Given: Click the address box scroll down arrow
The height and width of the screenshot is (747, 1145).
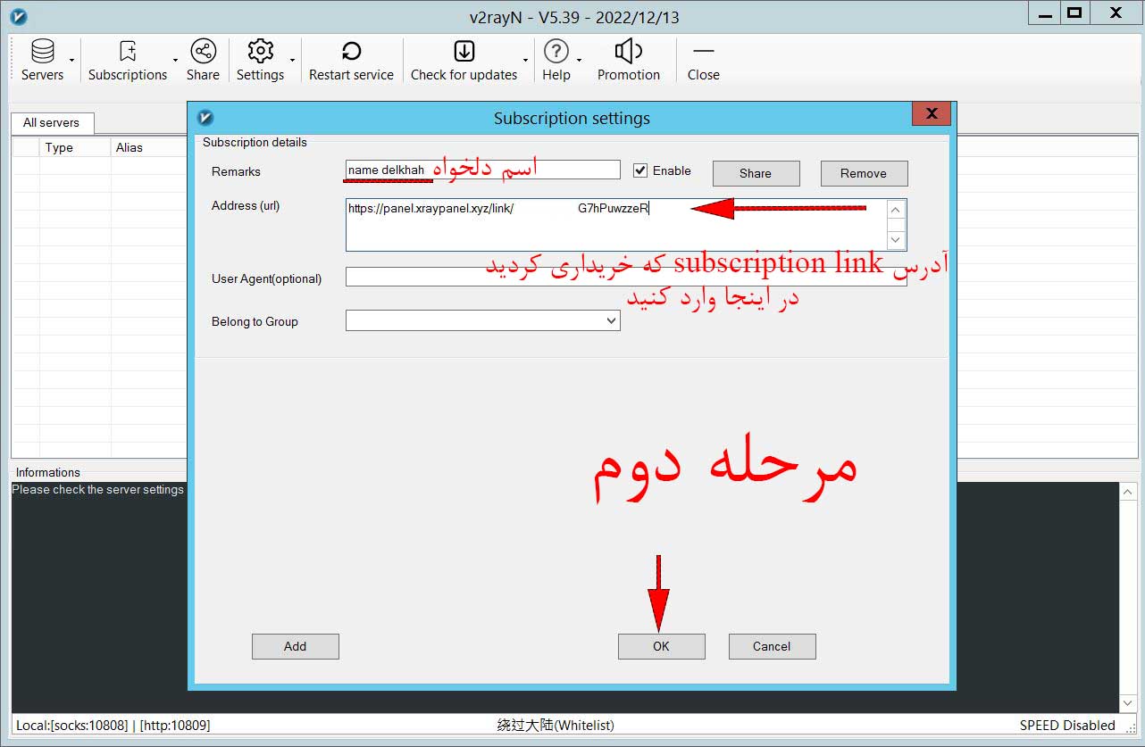Looking at the screenshot, I should 897,240.
